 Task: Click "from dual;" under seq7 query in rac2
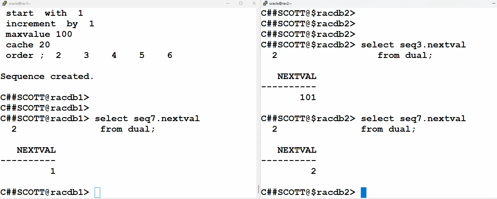click(x=388, y=129)
